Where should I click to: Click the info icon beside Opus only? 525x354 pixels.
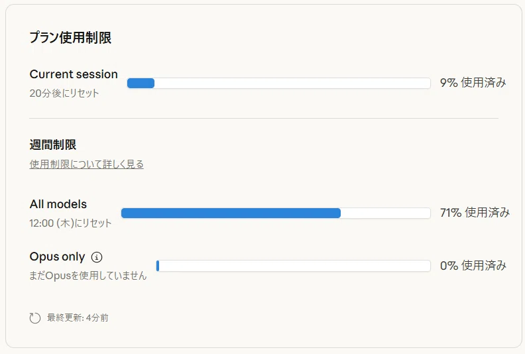[x=97, y=257]
